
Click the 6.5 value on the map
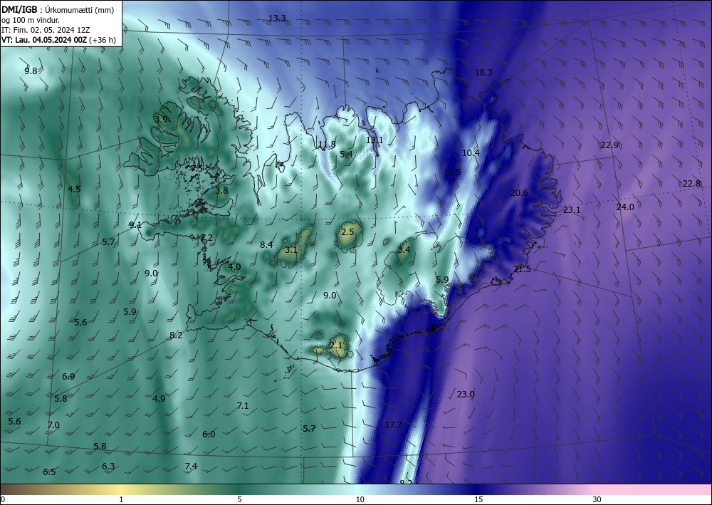click(49, 472)
